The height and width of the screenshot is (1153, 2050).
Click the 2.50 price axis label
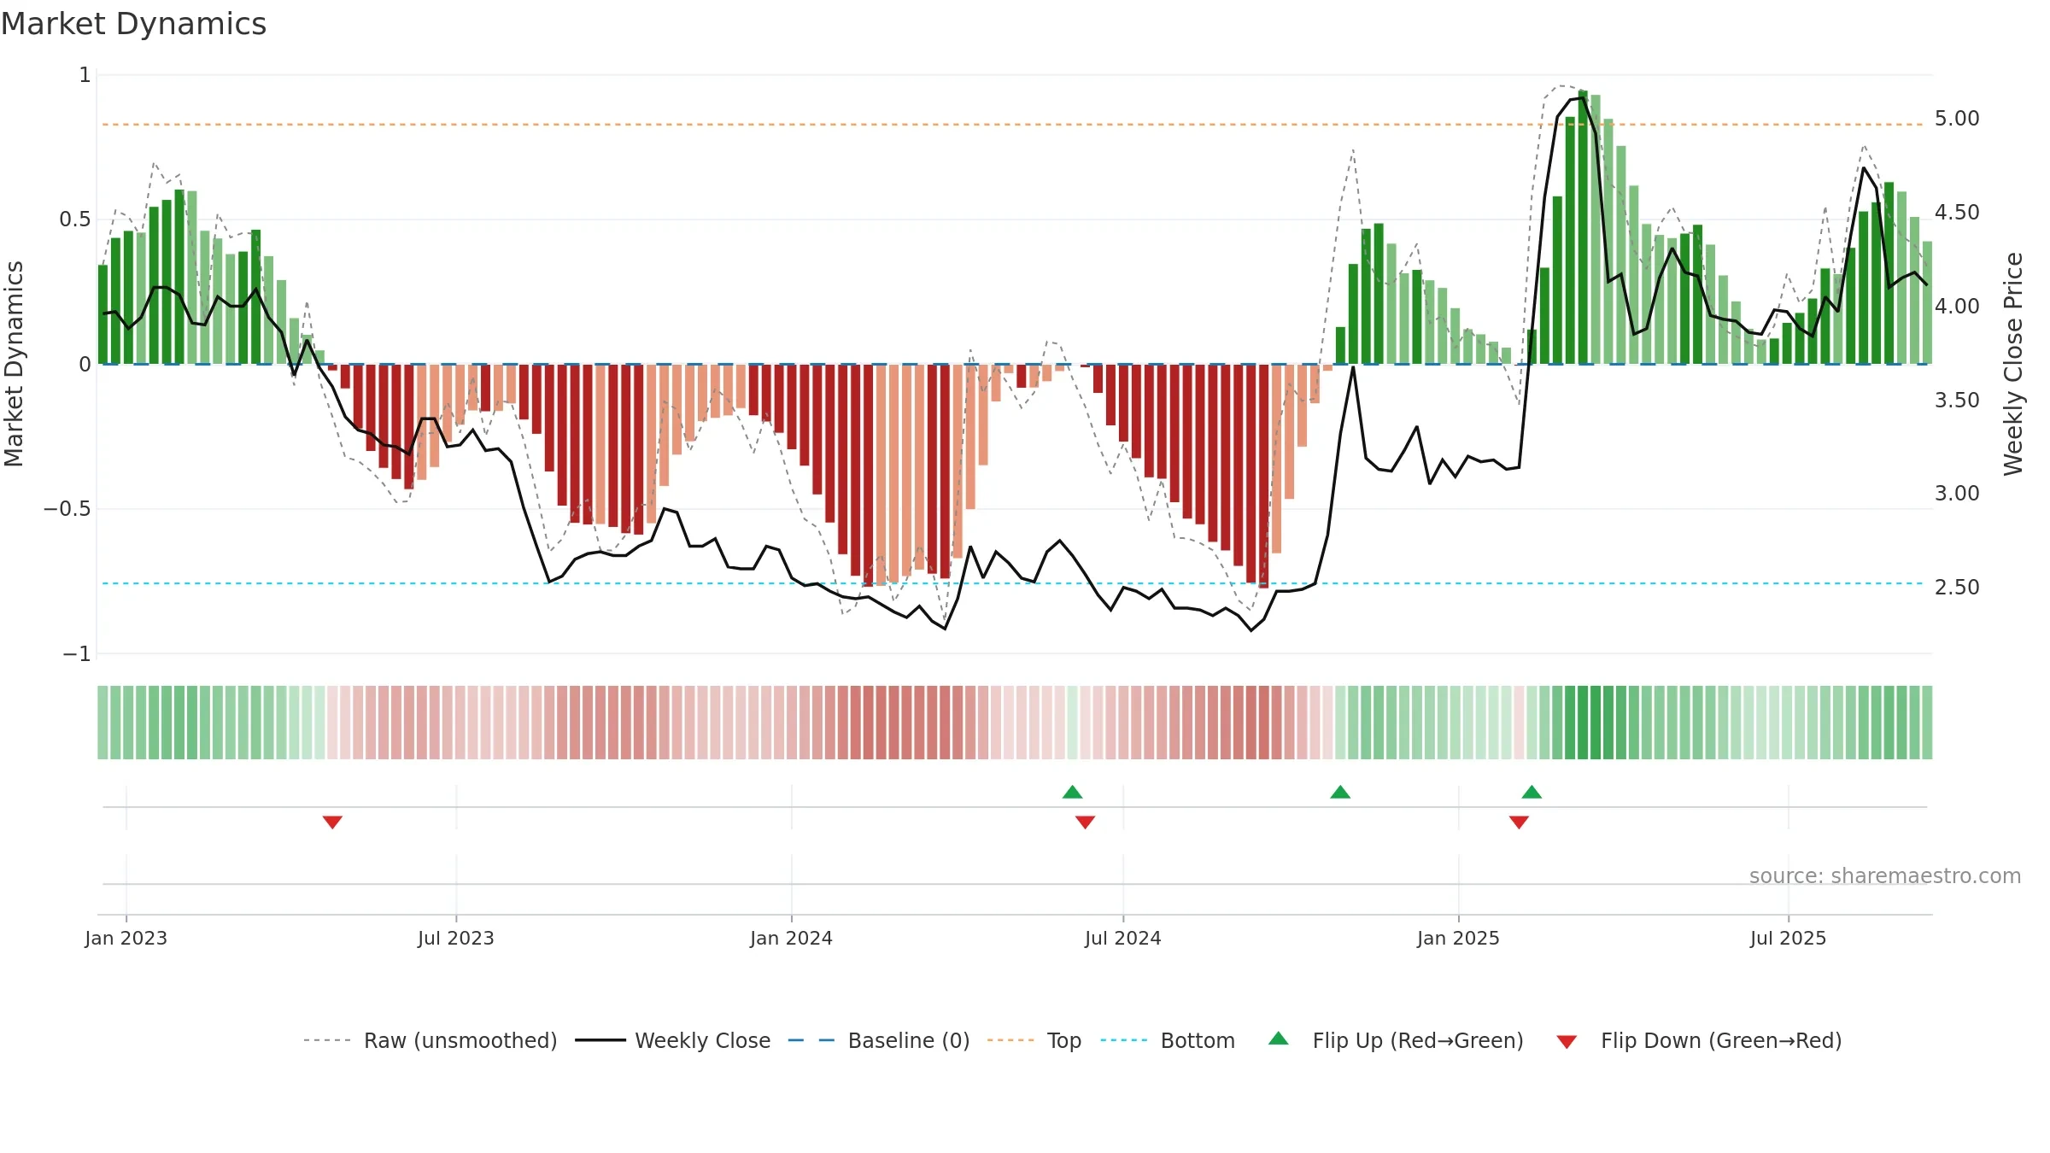(x=1957, y=587)
